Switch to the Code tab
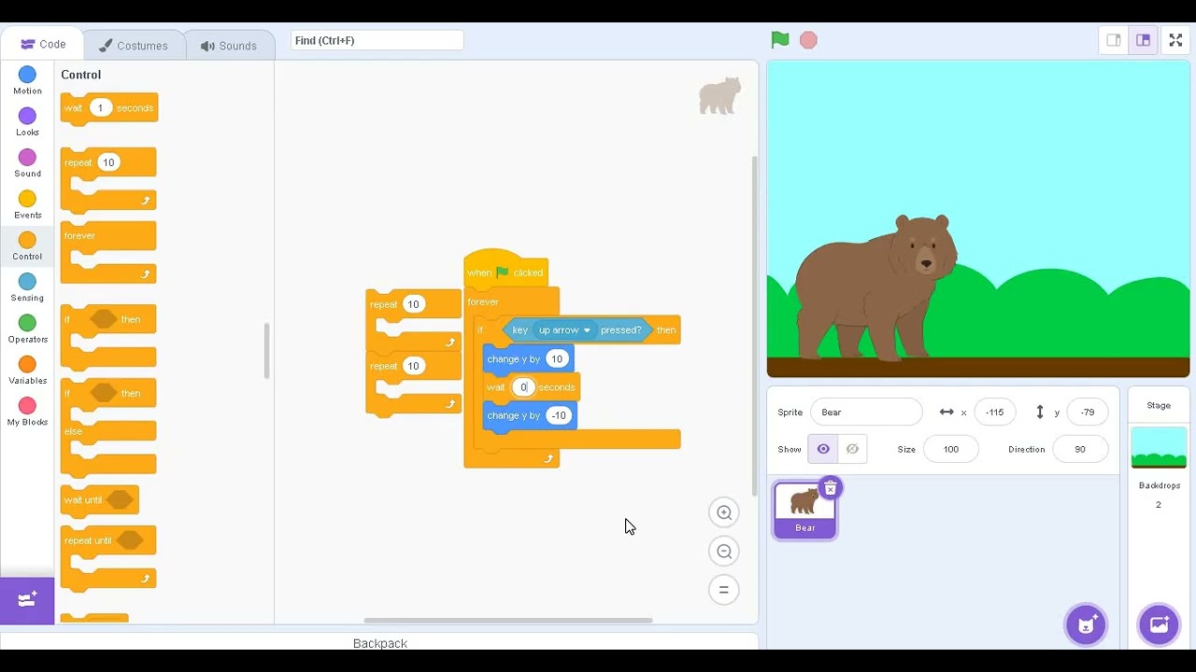1196x672 pixels. pos(43,44)
